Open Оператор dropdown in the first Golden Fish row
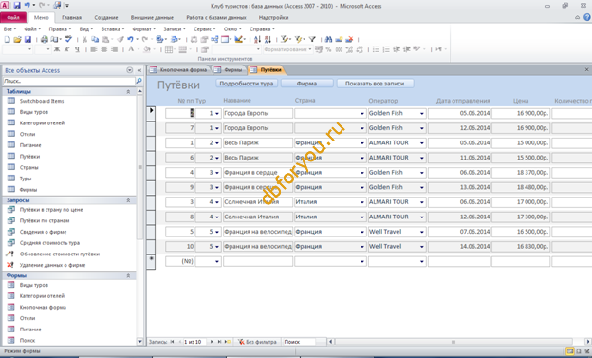 pos(422,113)
